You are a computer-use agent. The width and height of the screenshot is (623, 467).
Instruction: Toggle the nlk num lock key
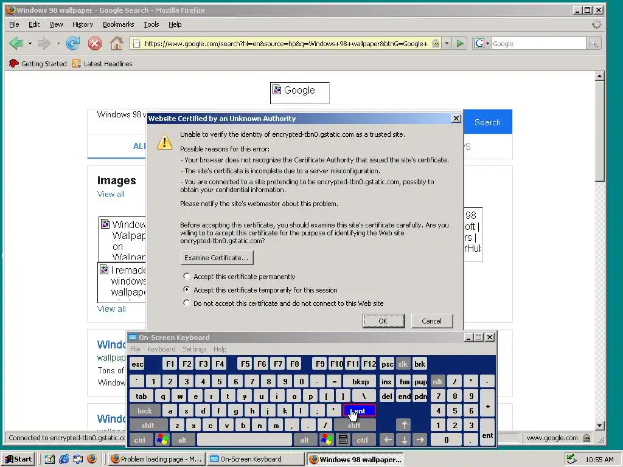click(437, 381)
